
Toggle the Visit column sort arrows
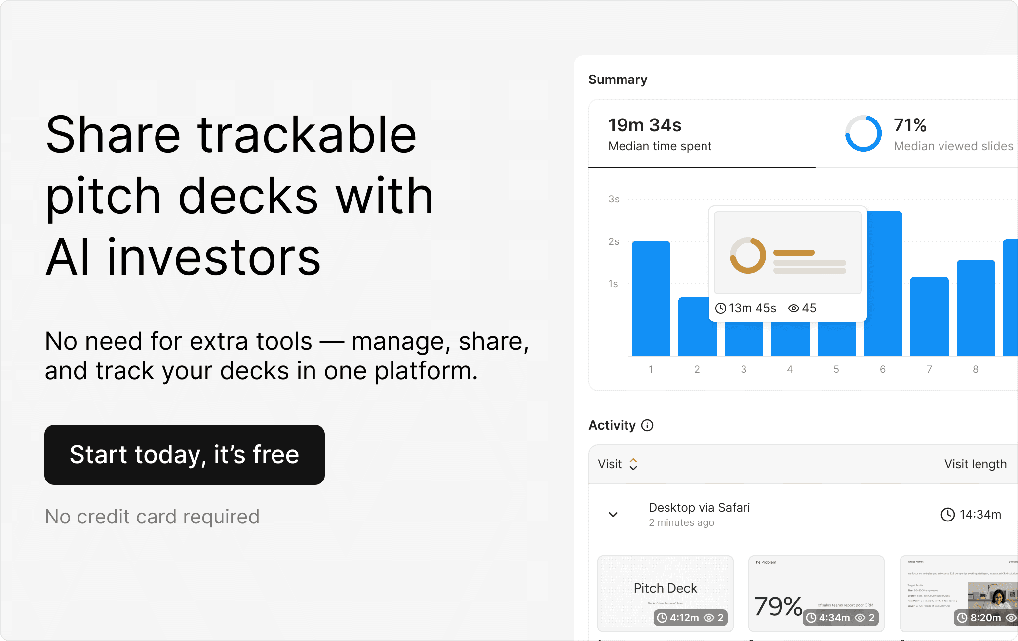tap(633, 464)
